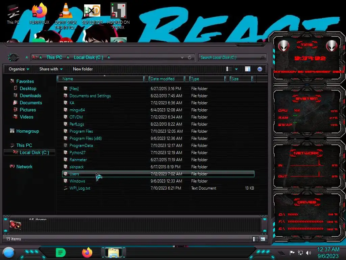Click the refresh icon in the address bar
Viewport: 346px width, 260px height.
[x=190, y=58]
